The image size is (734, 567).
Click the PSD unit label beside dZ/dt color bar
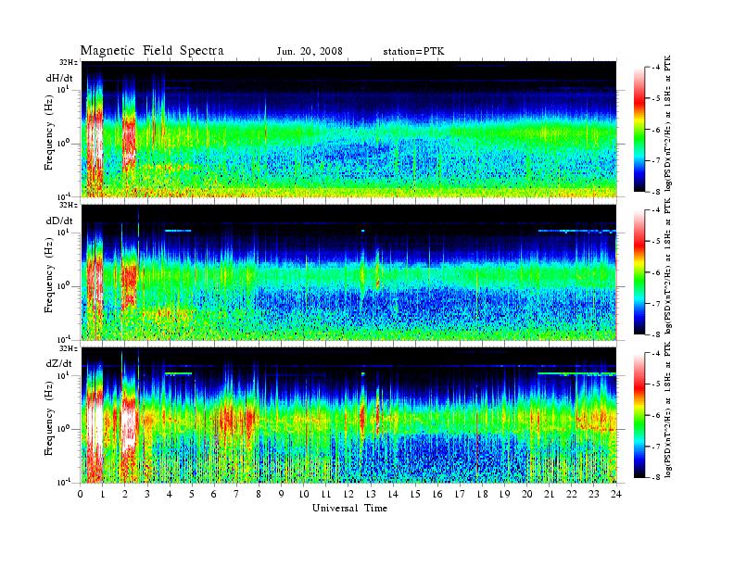(x=668, y=409)
